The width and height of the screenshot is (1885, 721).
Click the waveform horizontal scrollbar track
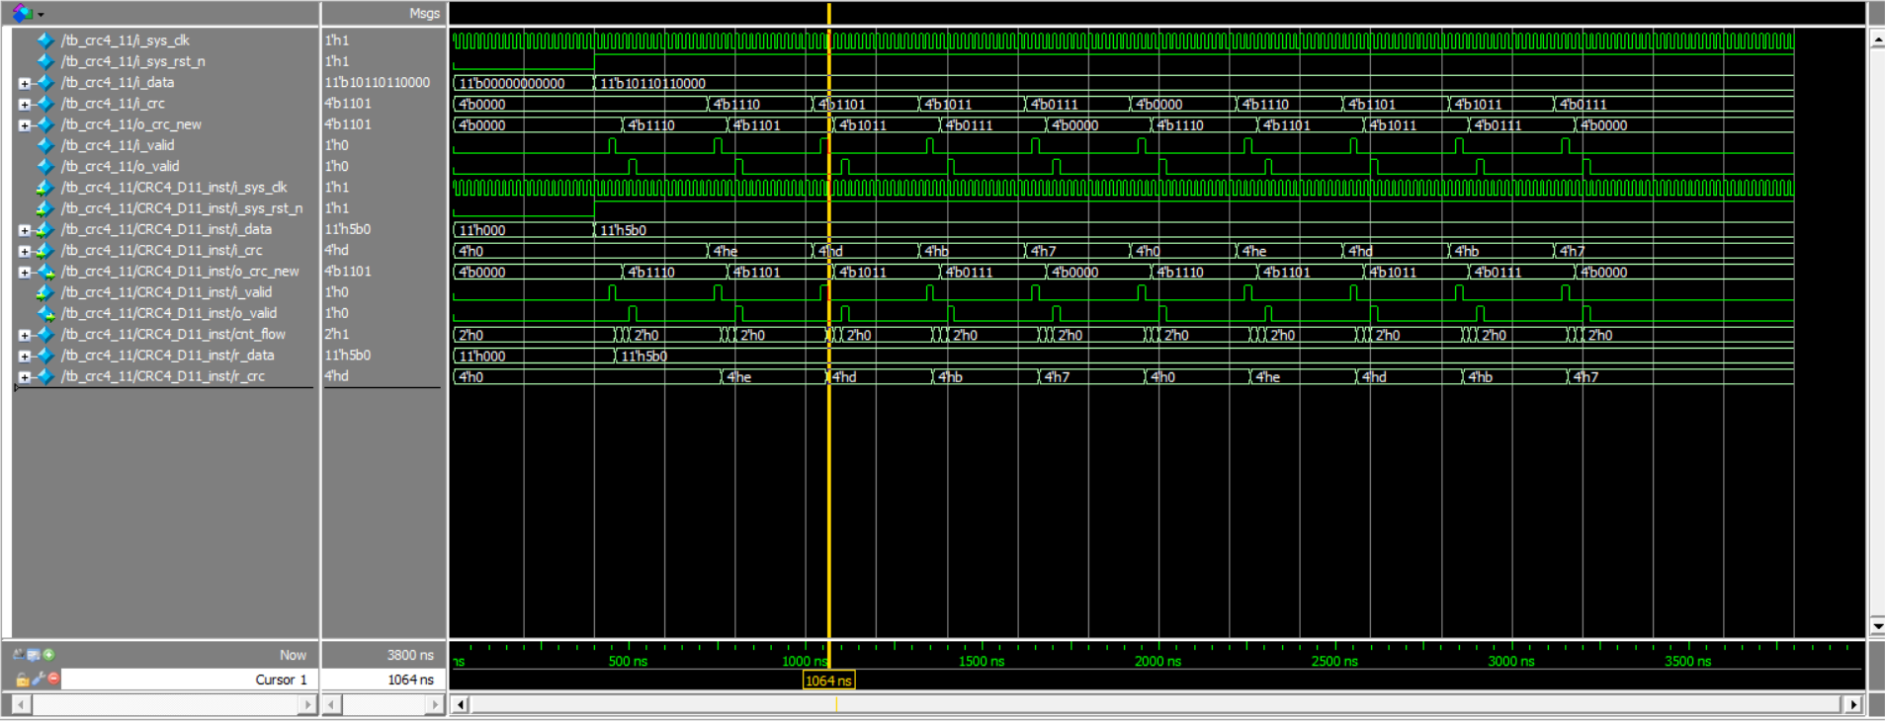point(1156,704)
